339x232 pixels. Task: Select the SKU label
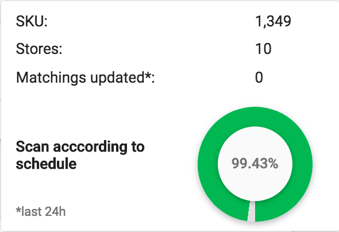point(32,21)
